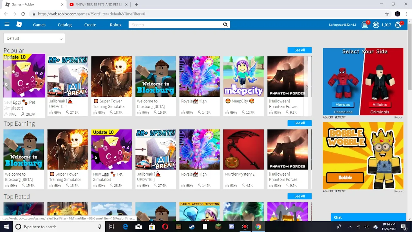
Task: Click the search magnifier icon
Action: point(225,24)
